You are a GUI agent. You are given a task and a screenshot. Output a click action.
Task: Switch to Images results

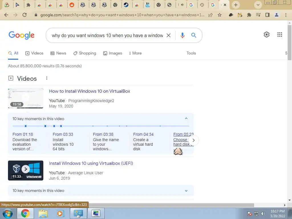point(113,53)
